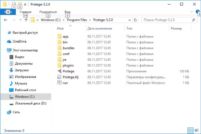Open the Customize Quick Access Toolbar dropdown
Image resolution: width=201 pixels, height=134 pixels.
(x=25, y=5)
